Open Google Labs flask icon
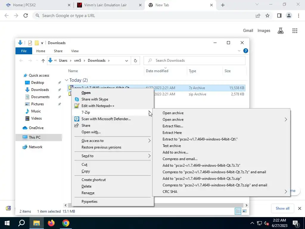This screenshot has height=229, width=305. pyautogui.click(x=281, y=31)
